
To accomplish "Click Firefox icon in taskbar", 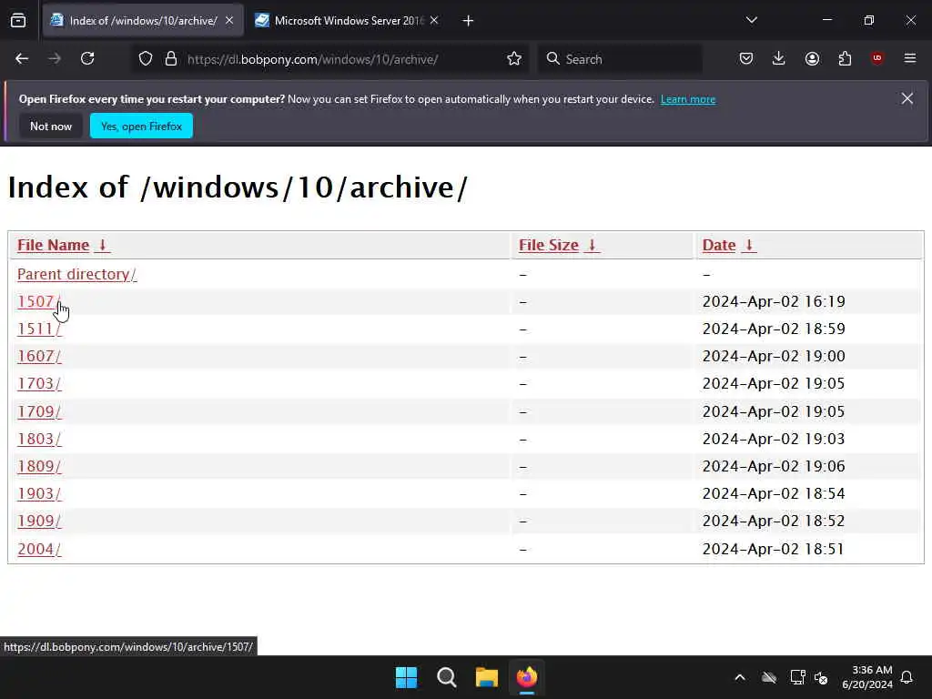I will (x=527, y=677).
